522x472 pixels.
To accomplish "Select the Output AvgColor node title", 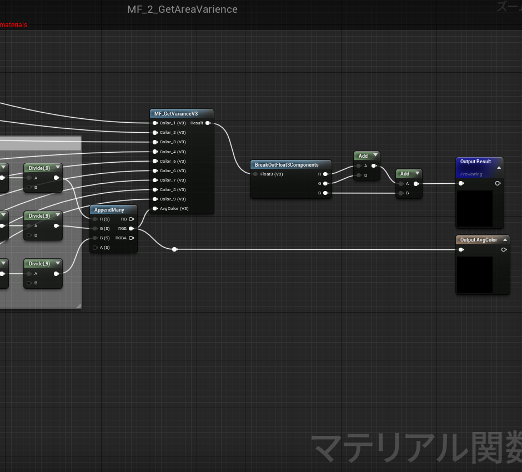I will [x=478, y=240].
